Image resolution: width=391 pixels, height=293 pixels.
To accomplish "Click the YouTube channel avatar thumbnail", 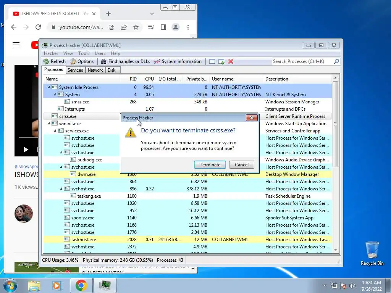I will (24, 214).
